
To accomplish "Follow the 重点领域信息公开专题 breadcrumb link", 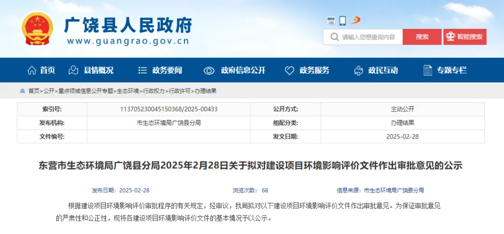I will coord(86,91).
